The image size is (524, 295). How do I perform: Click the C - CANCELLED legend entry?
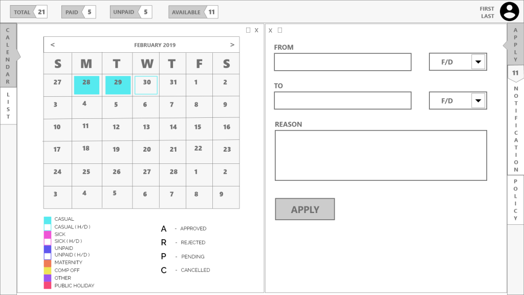(185, 270)
